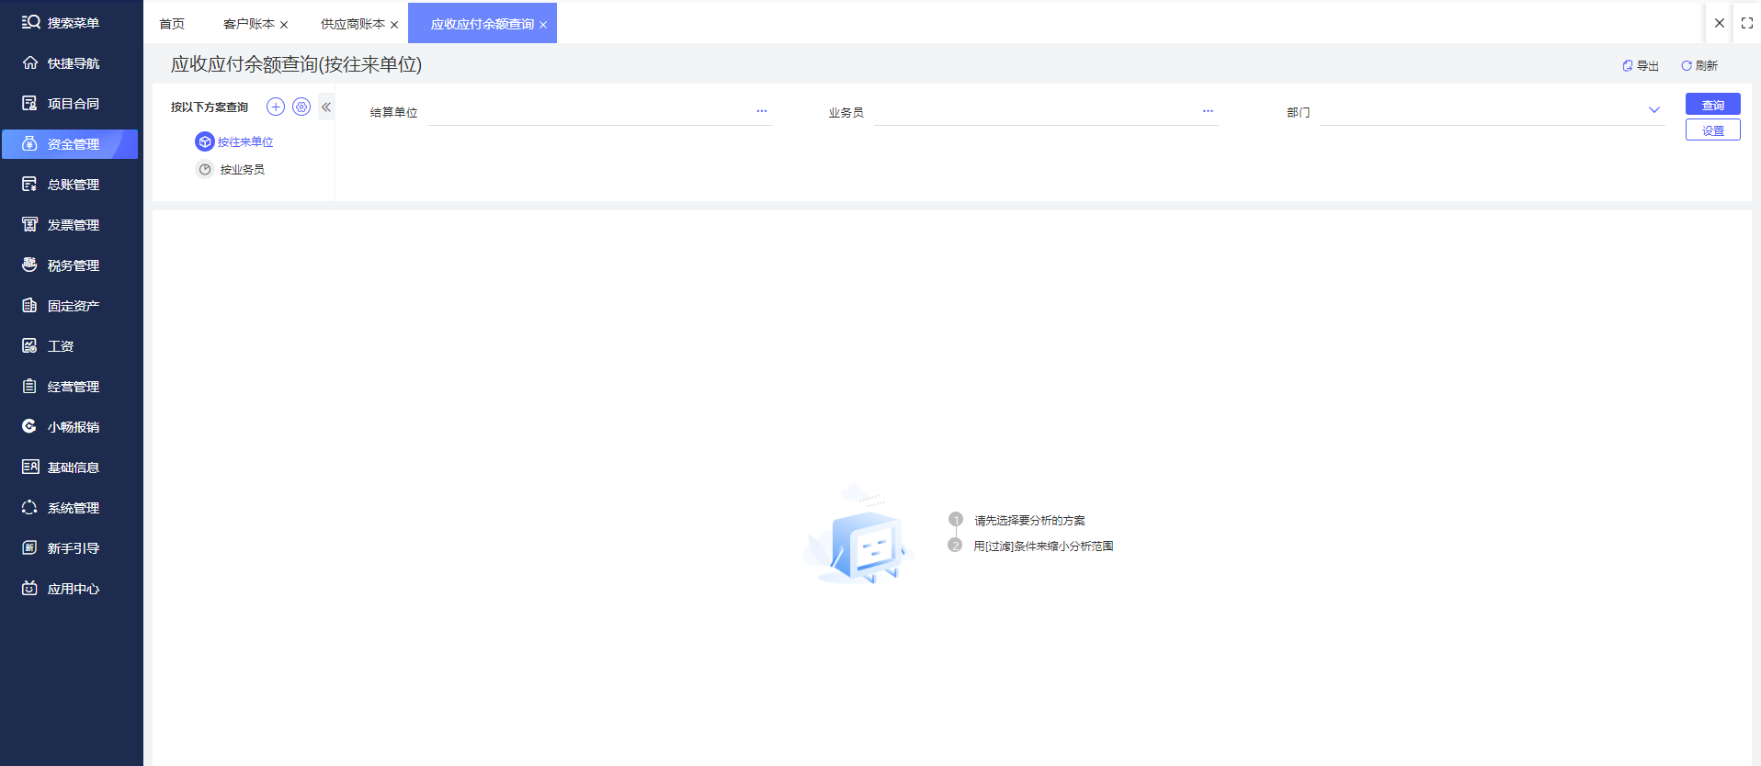Select the 应收应付余额查询 tab
The width and height of the screenshot is (1761, 766).
(483, 24)
